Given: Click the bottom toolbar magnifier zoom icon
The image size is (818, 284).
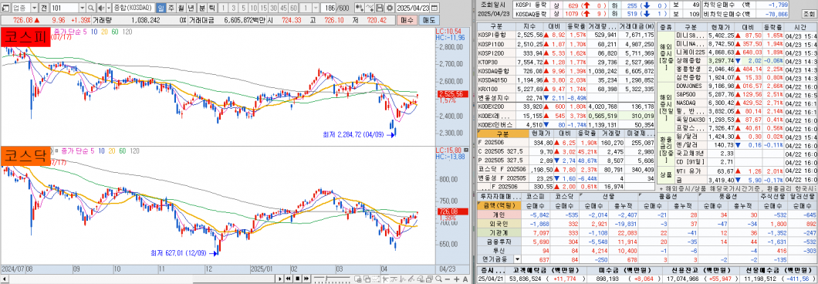Looking at the screenshot, I should tap(439, 279).
